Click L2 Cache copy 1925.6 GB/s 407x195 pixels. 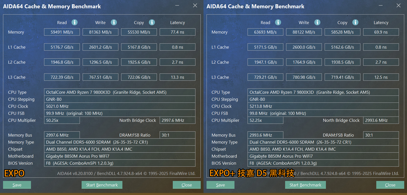coord(139,62)
